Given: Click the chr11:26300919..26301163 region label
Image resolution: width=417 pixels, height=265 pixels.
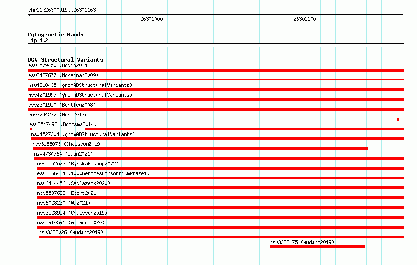Looking at the screenshot, I should click(62, 10).
